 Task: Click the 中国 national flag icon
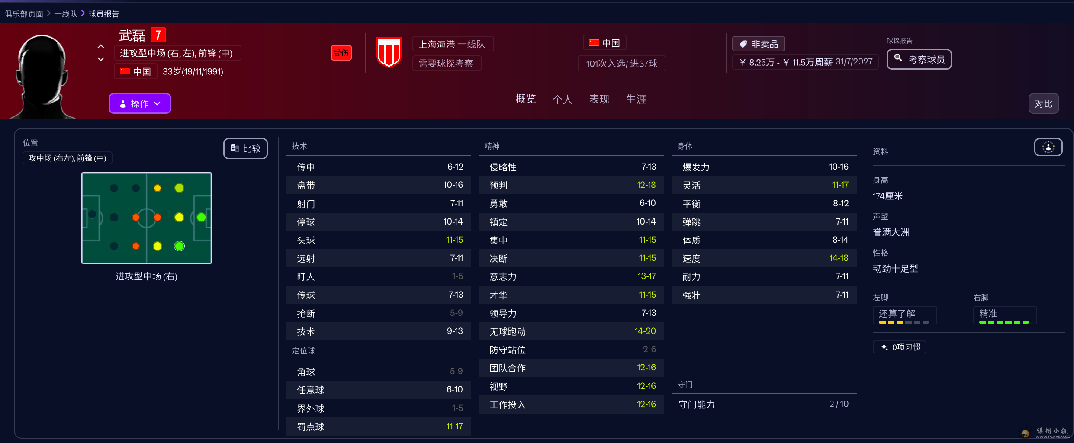(x=593, y=42)
